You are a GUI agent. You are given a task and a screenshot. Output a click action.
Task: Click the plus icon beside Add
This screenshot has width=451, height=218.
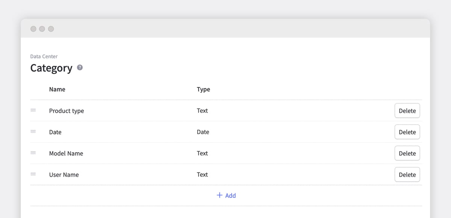[x=219, y=195]
